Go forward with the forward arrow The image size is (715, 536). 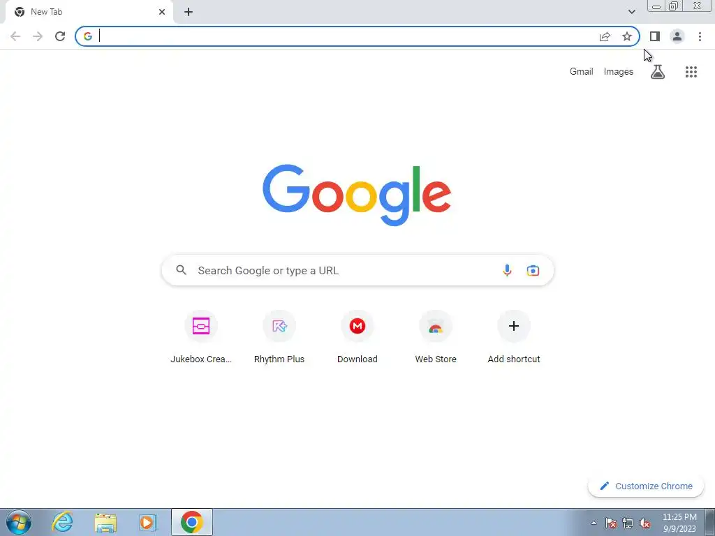(38, 36)
